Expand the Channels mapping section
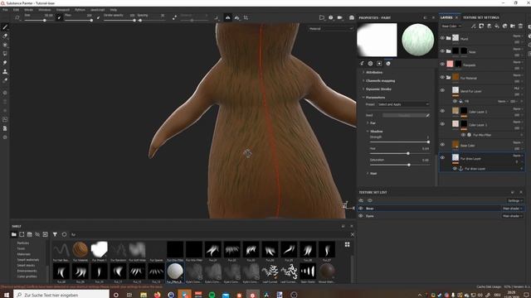 tap(380, 81)
